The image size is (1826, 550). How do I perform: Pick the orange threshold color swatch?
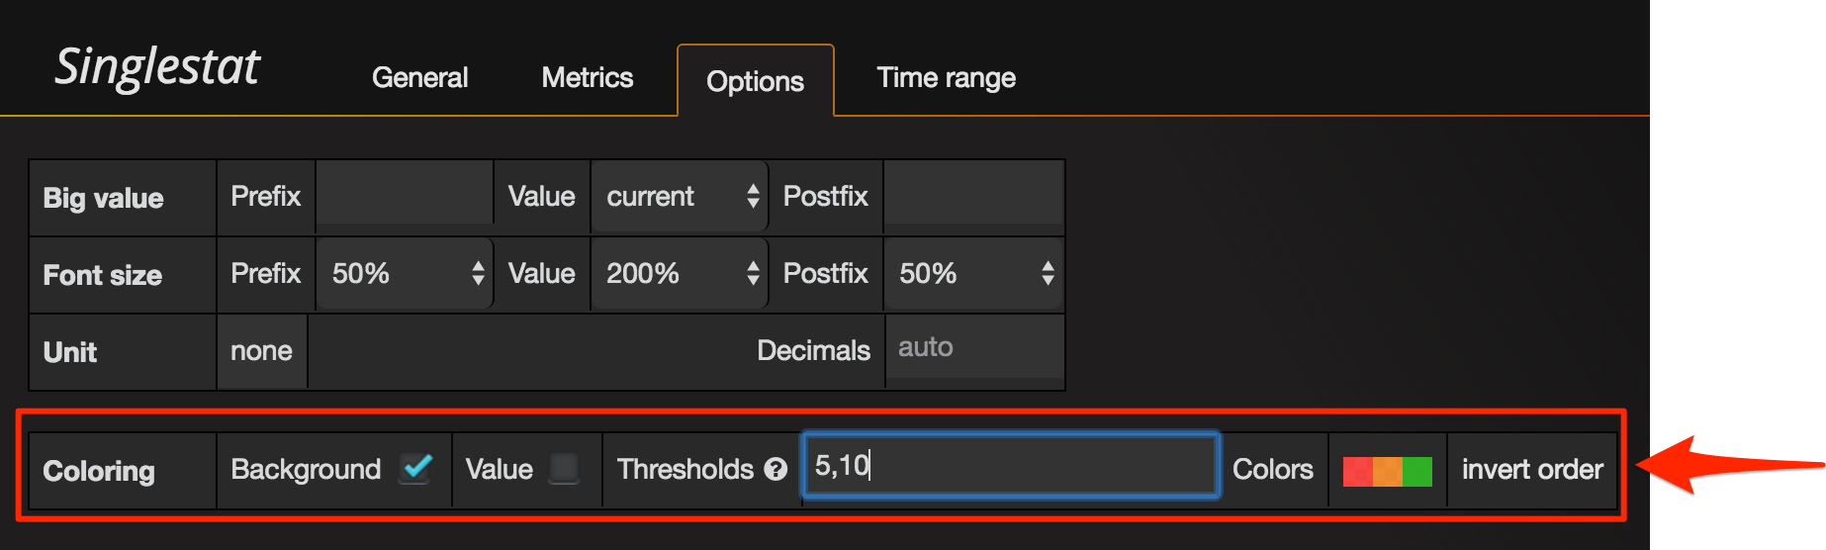click(x=1387, y=472)
